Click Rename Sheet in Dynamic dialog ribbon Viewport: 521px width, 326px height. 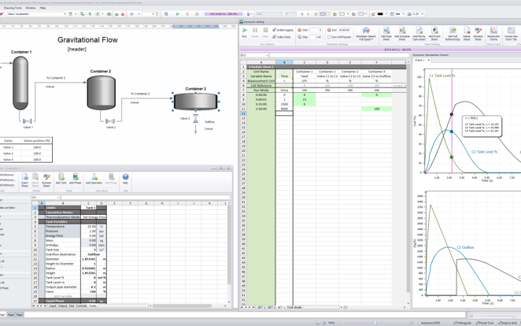pyautogui.click(x=478, y=34)
